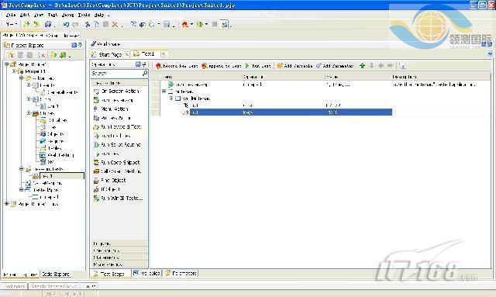
Task: Click the green move-up arrow above test steps
Action: click(x=362, y=66)
